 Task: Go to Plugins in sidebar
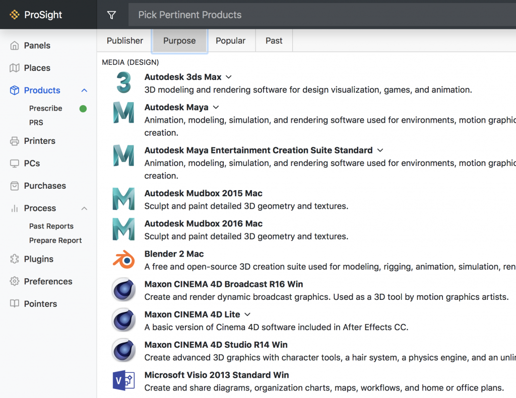tap(39, 259)
